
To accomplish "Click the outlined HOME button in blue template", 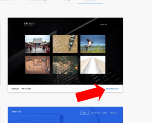I will click(x=85, y=113).
